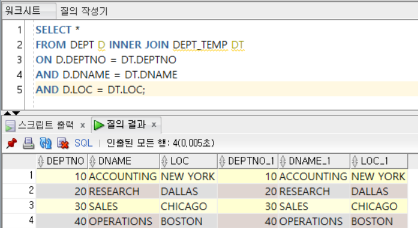The width and height of the screenshot is (418, 228).
Task: Click DALLAS cell in LOC column
Action: 189,191
